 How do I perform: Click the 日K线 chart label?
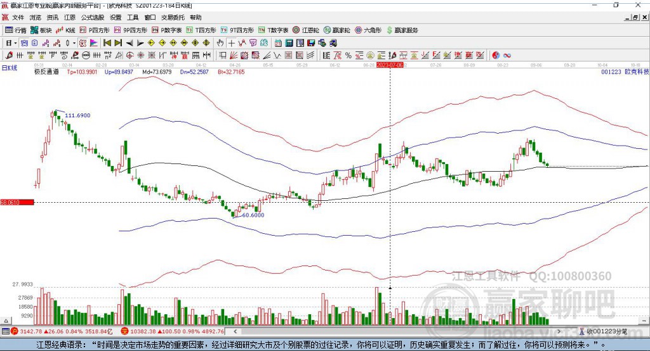(x=10, y=67)
